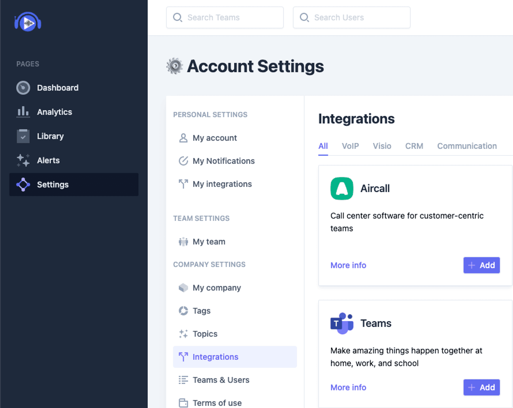Image resolution: width=513 pixels, height=408 pixels.
Task: Click the My team people icon
Action: click(x=183, y=242)
